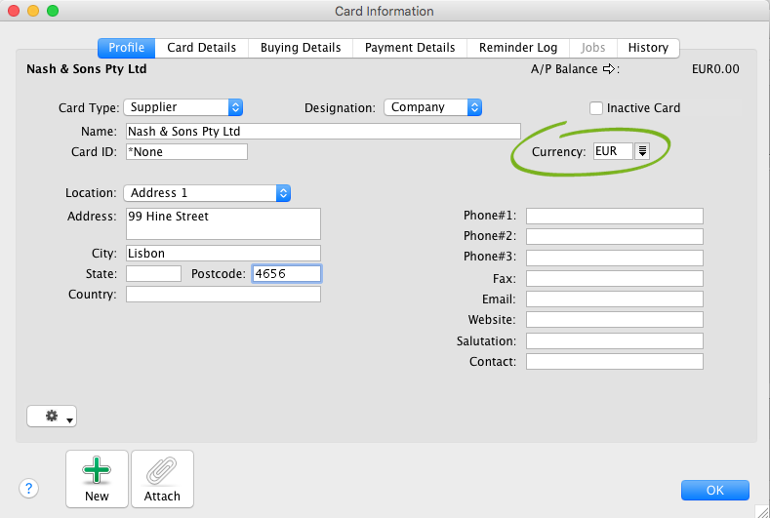Click the Phone#1 input box

pos(614,217)
